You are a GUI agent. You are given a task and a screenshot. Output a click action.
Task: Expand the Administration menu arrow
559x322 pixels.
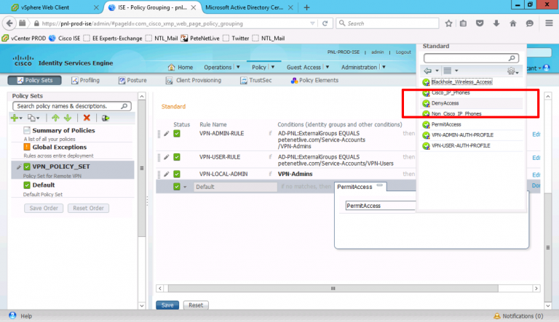(x=384, y=67)
